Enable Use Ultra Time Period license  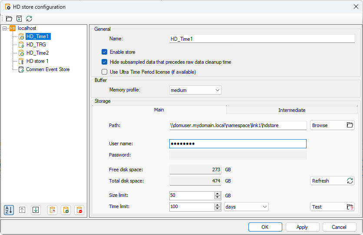point(104,72)
